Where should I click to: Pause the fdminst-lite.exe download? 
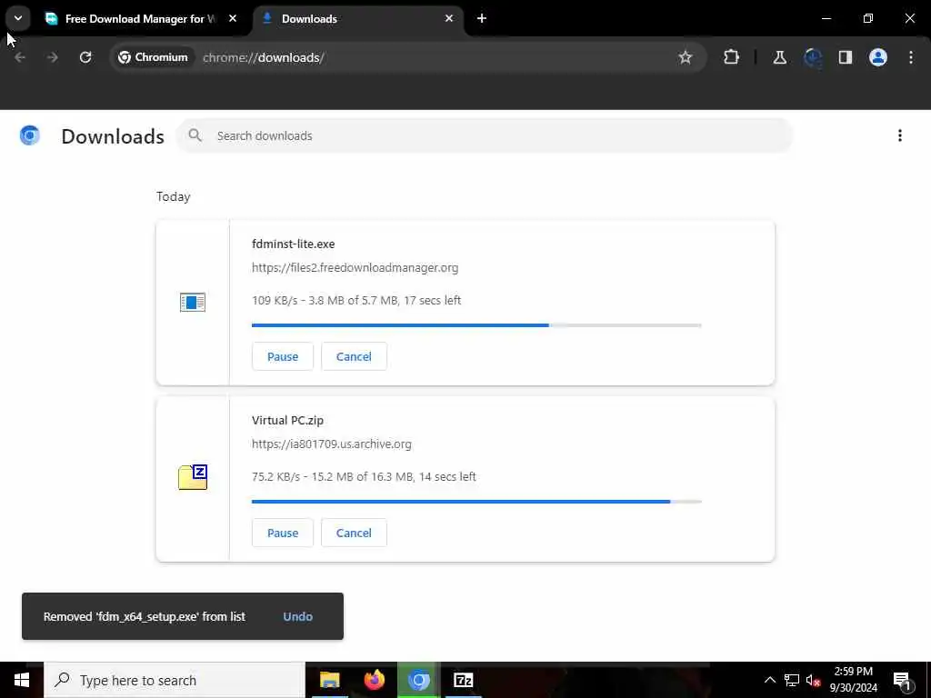[x=283, y=356]
